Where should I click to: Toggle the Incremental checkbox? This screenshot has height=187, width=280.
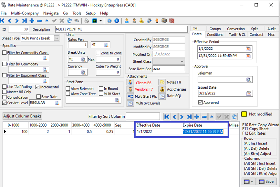[37, 87]
